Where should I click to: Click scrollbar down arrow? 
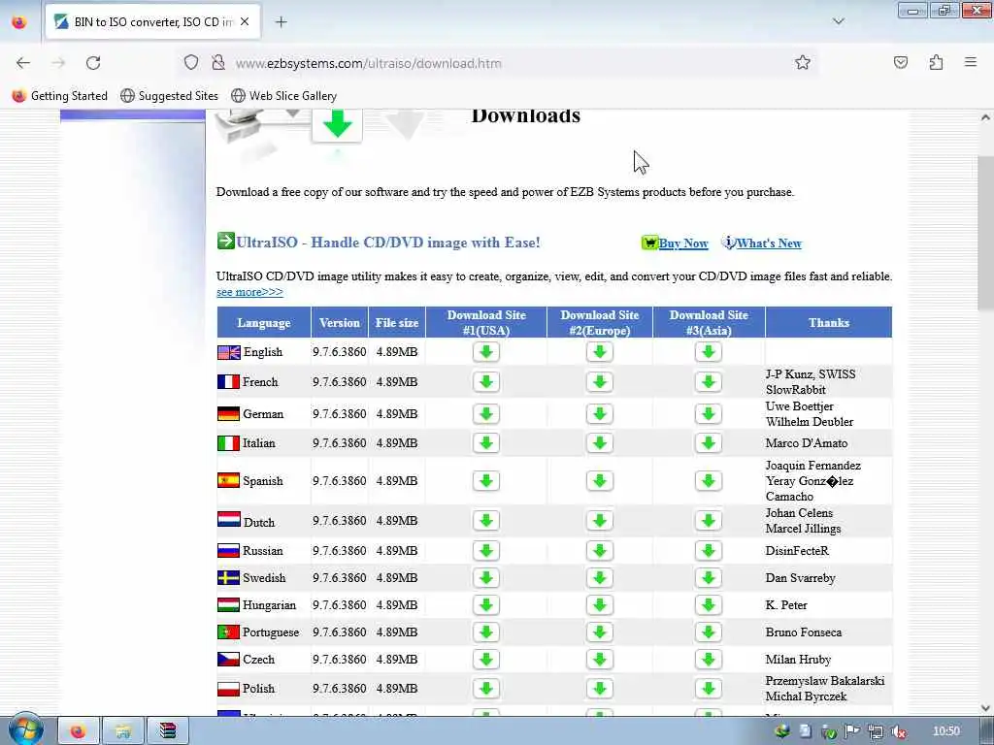click(985, 707)
